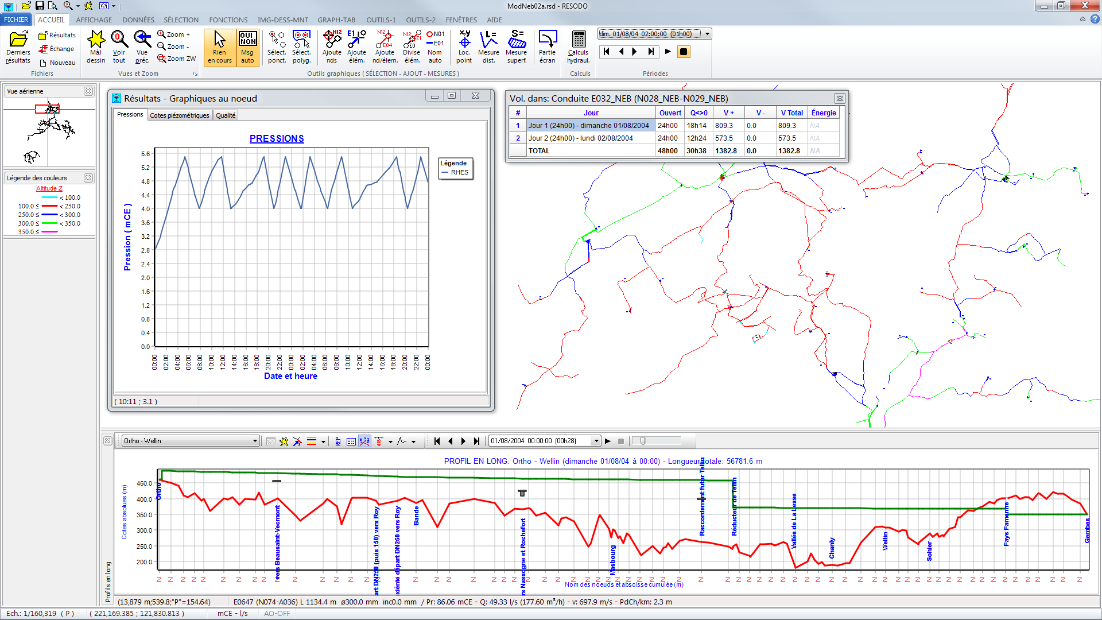Play period animation in ribbon
Image resolution: width=1102 pixels, height=620 pixels.
coord(668,52)
